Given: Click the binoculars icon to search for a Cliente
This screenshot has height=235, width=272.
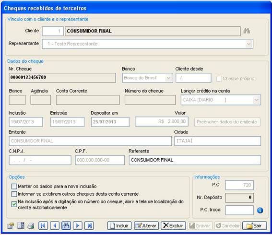Looking at the screenshot, I should coord(247,31).
